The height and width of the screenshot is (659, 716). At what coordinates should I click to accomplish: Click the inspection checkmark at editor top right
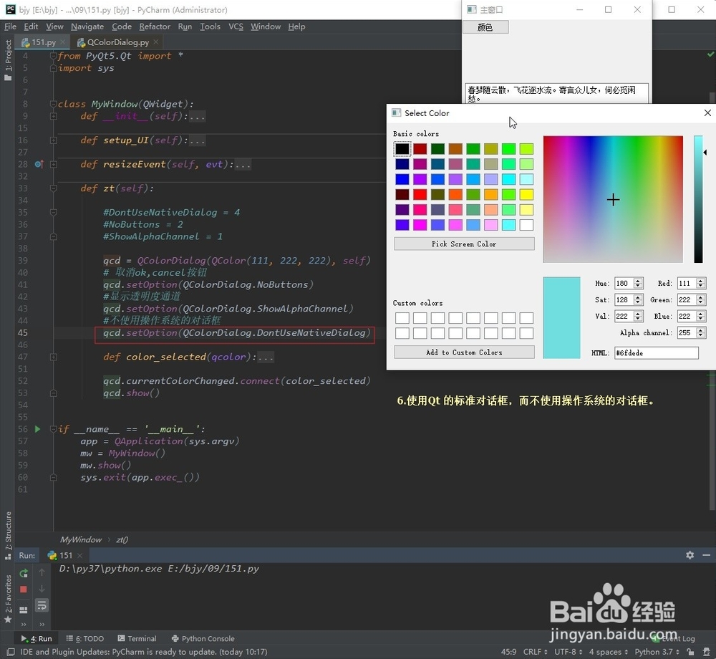pos(710,55)
